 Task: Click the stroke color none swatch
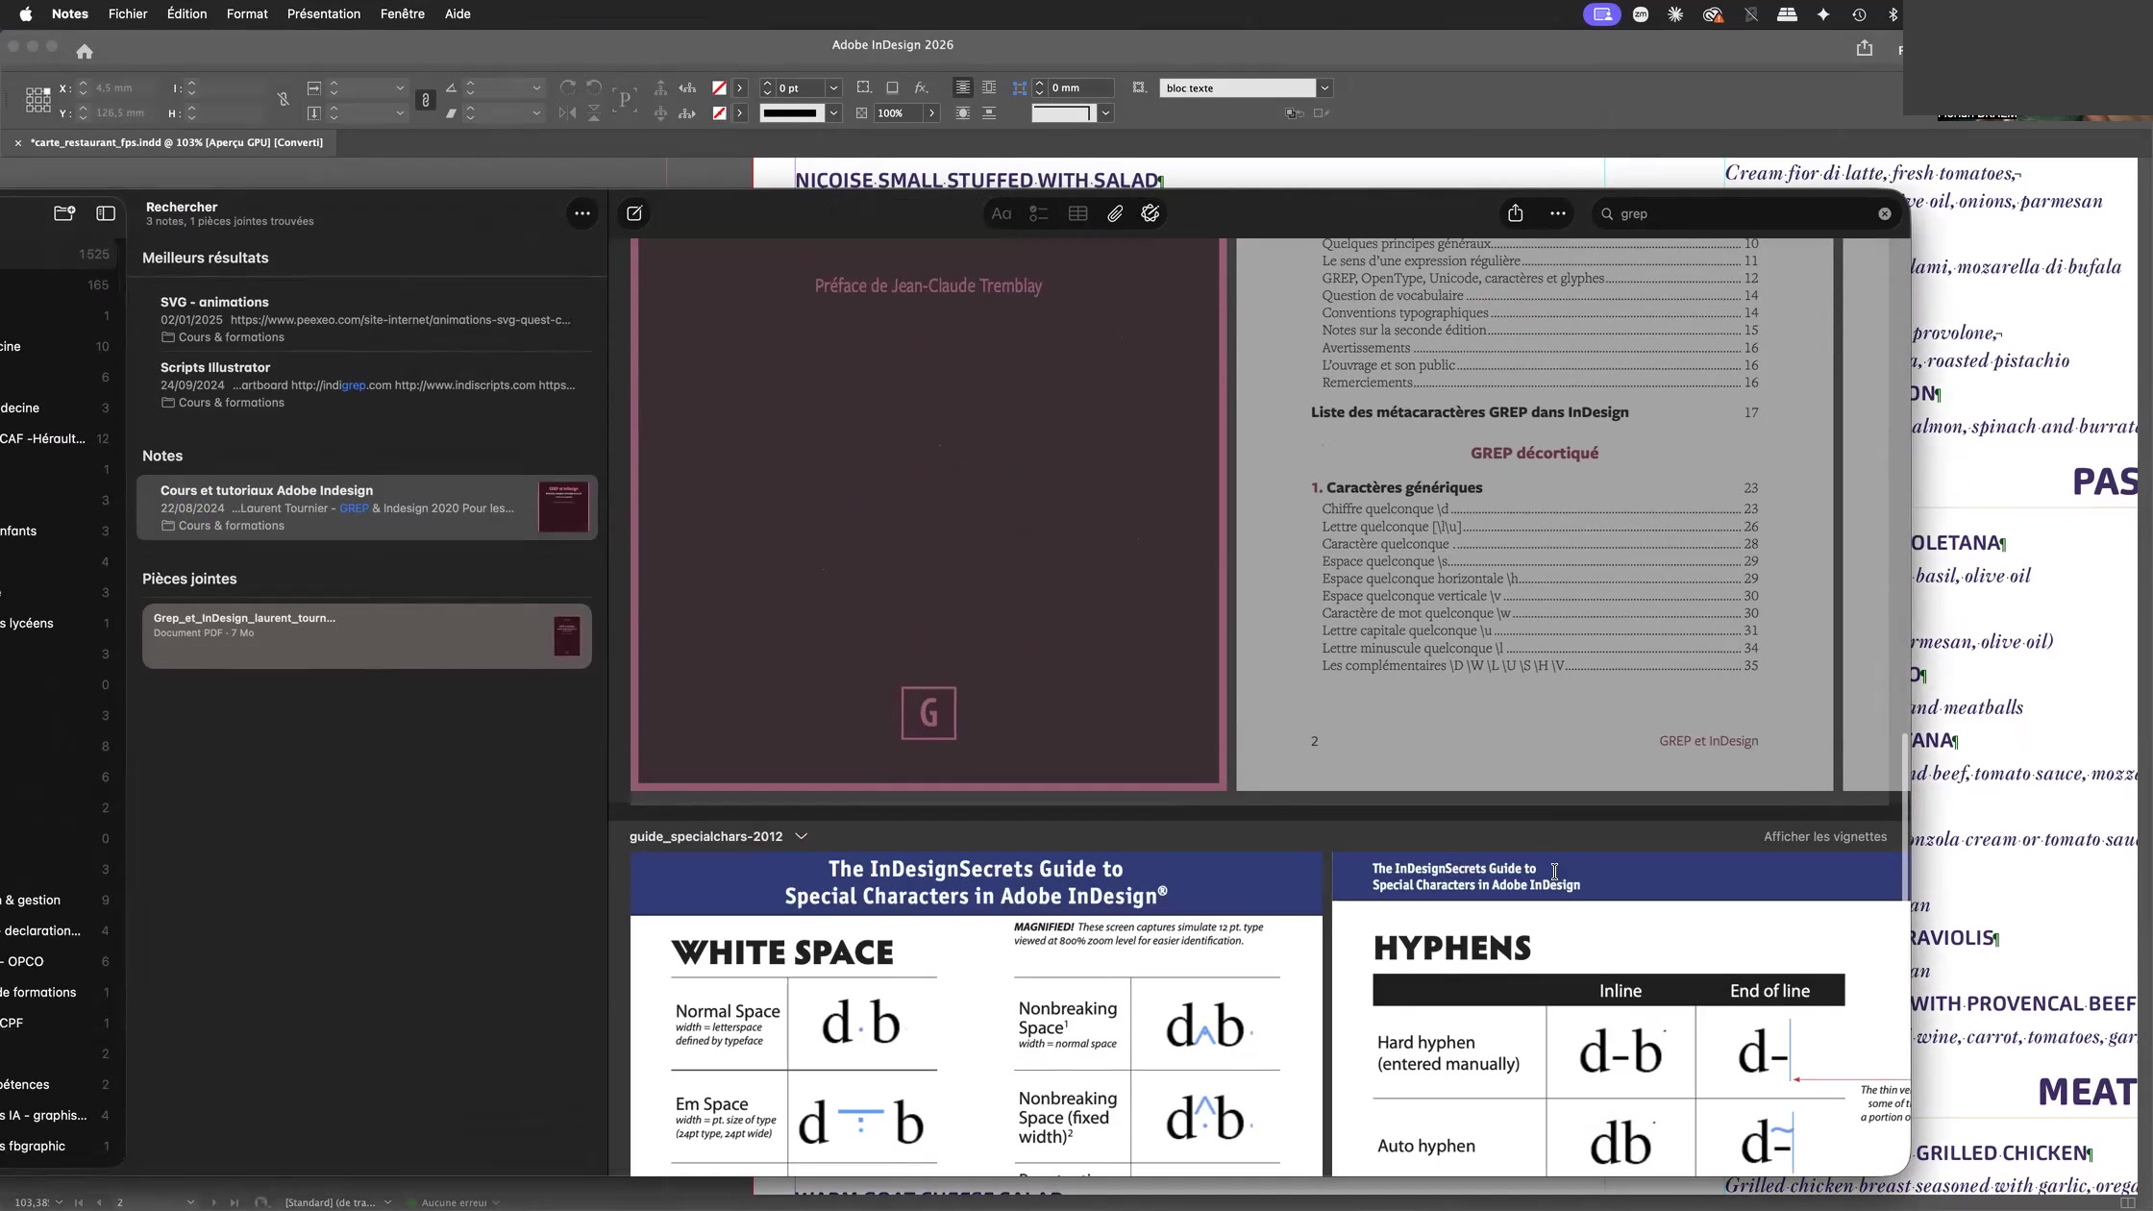pyautogui.click(x=719, y=113)
